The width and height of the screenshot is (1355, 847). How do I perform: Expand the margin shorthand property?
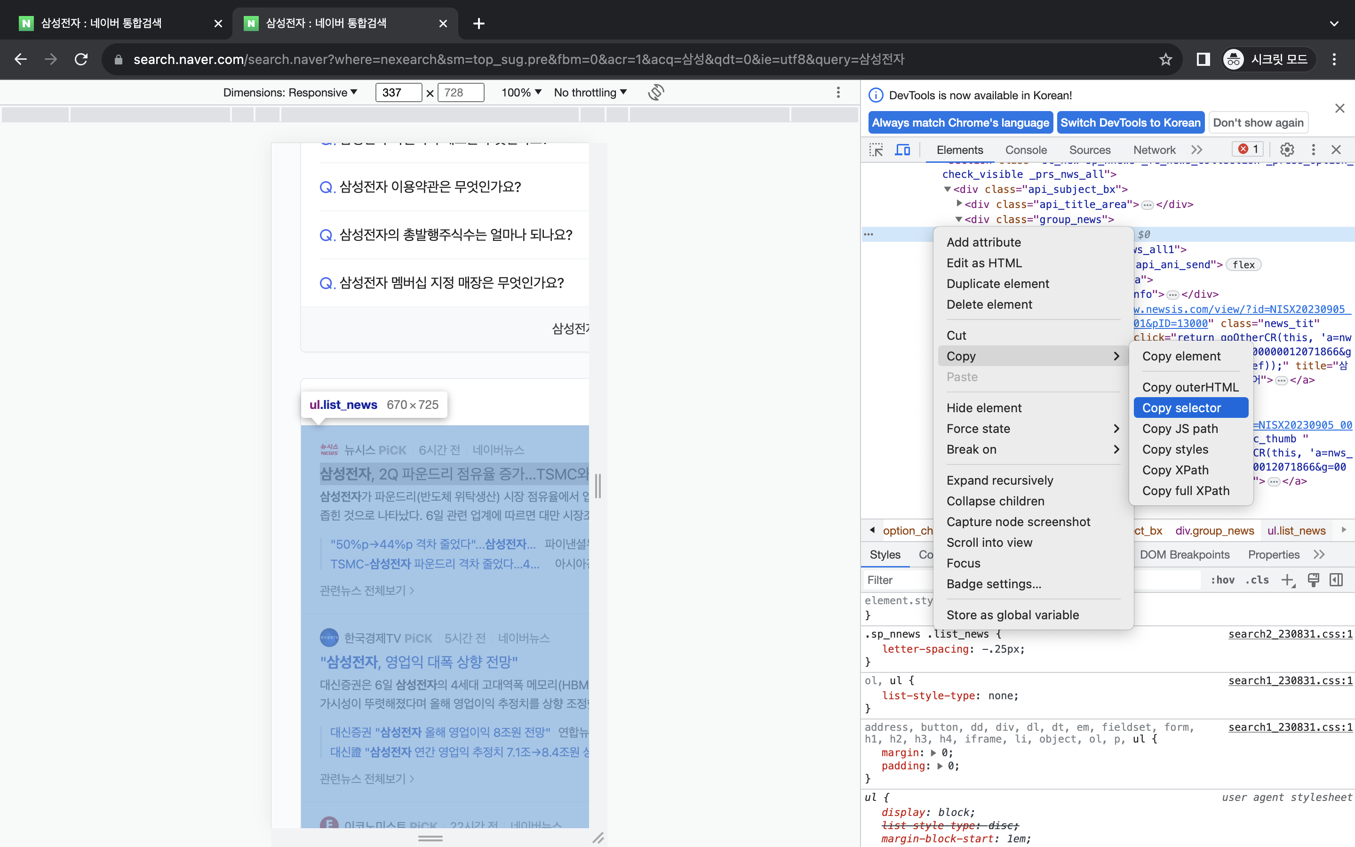pos(933,753)
